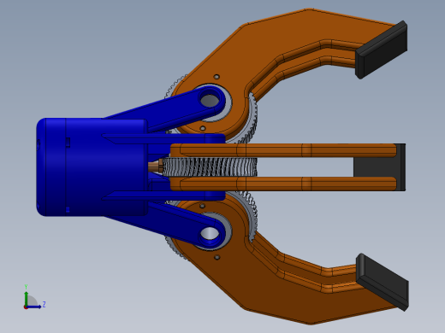445x333 pixels.
Task: Select the blue cylindrical motor housing
Action: (92, 167)
